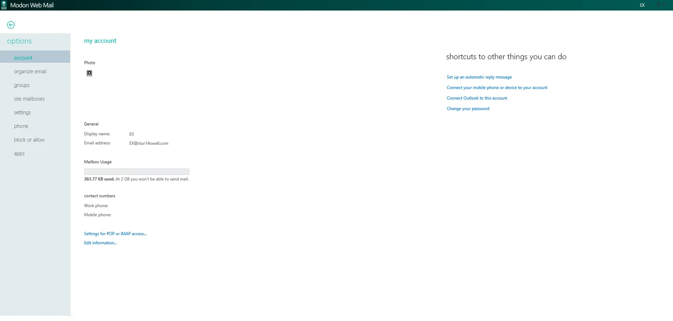Image resolution: width=673 pixels, height=321 pixels.
Task: Click the Modon Web Mail title
Action: coord(32,5)
